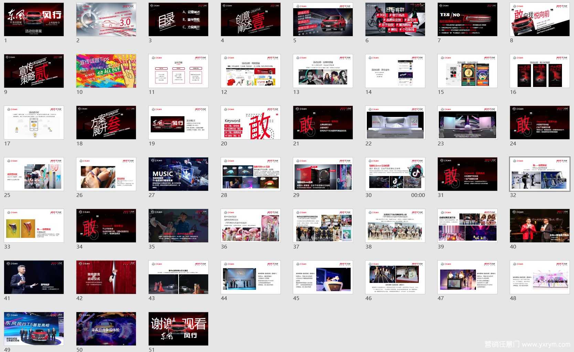Image resolution: width=574 pixels, height=352 pixels.
Task: Select slide 35 singer thumbnail
Action: (x=178, y=225)
